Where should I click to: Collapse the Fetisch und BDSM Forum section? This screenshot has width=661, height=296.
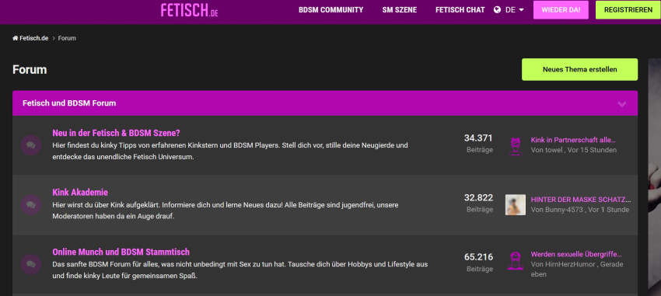pyautogui.click(x=622, y=103)
